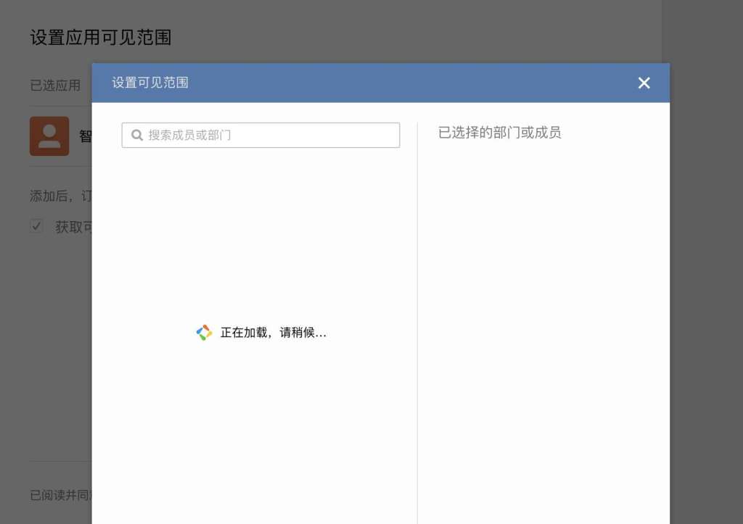Click the 已阅读并同 agreement text
The width and height of the screenshot is (743, 524).
tap(61, 495)
